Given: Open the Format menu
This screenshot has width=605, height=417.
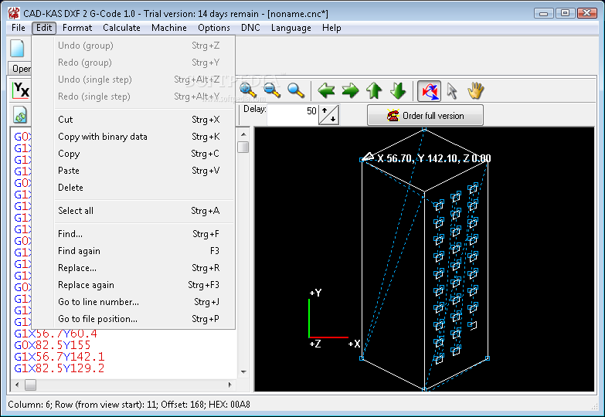Looking at the screenshot, I should 77,28.
